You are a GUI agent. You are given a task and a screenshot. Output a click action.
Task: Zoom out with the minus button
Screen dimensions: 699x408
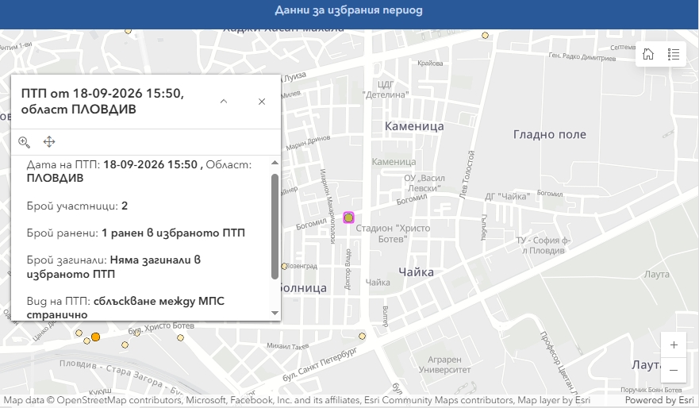tap(674, 370)
